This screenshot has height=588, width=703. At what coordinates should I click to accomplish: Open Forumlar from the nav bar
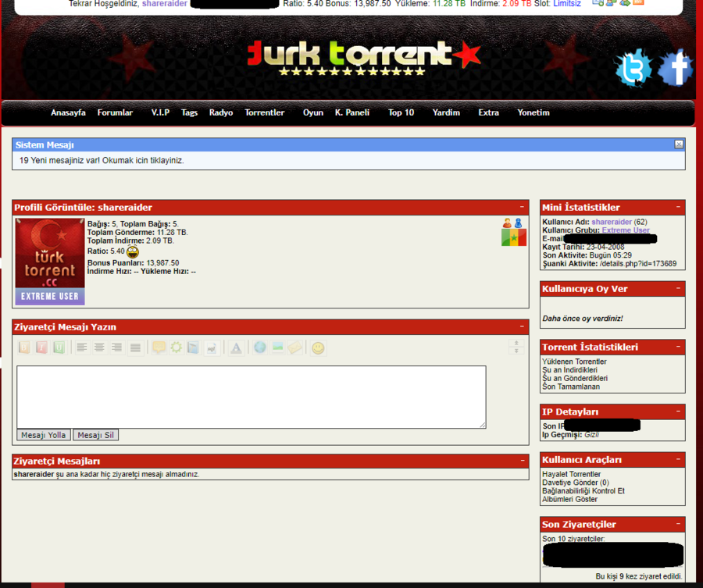coord(116,112)
